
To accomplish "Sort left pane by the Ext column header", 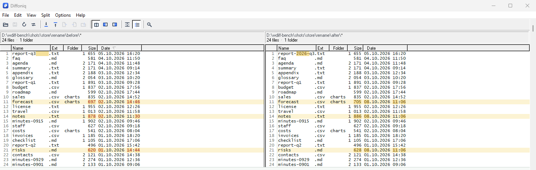I will coord(57,48).
